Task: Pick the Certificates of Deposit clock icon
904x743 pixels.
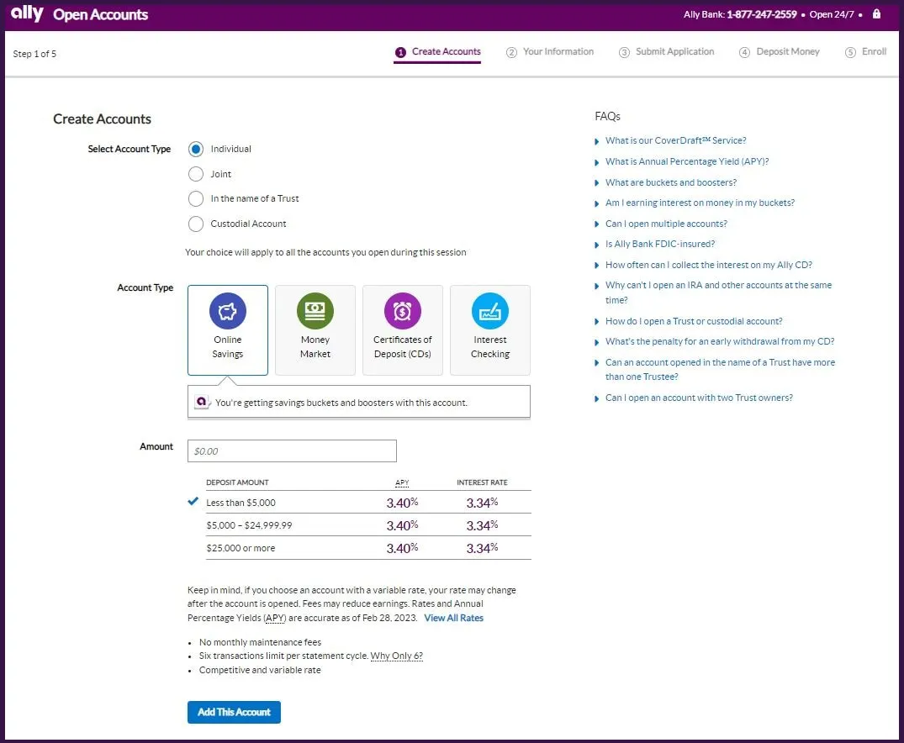Action: click(402, 312)
